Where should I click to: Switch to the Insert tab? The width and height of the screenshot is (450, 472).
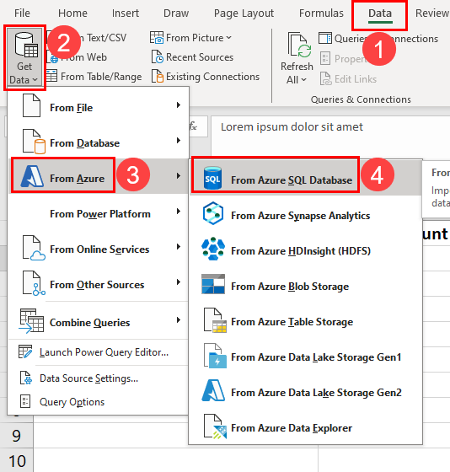(x=126, y=13)
